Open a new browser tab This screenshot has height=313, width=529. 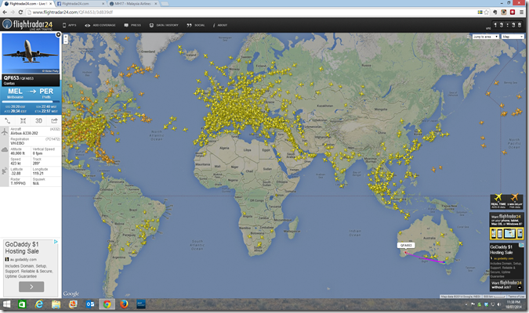165,4
